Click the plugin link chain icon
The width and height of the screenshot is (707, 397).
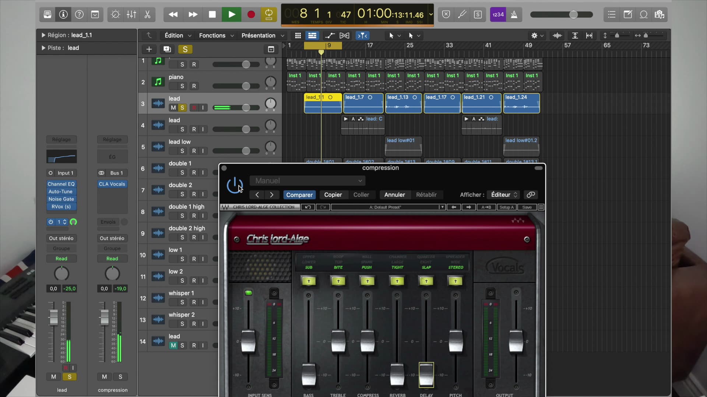click(531, 195)
